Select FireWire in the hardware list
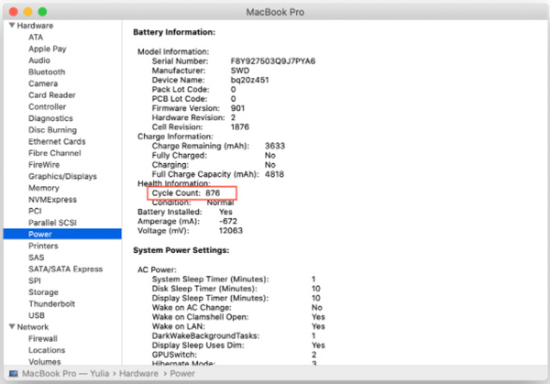Viewport: 550px width, 384px height. click(x=44, y=164)
